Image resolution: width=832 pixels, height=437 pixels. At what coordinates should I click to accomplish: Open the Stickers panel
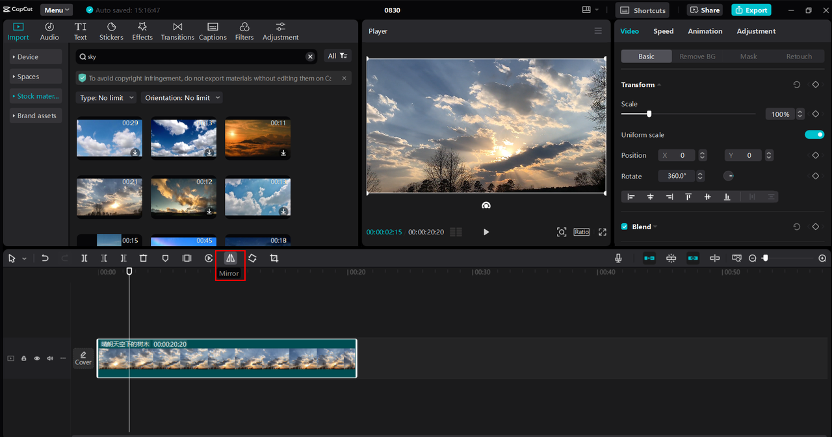(x=111, y=31)
